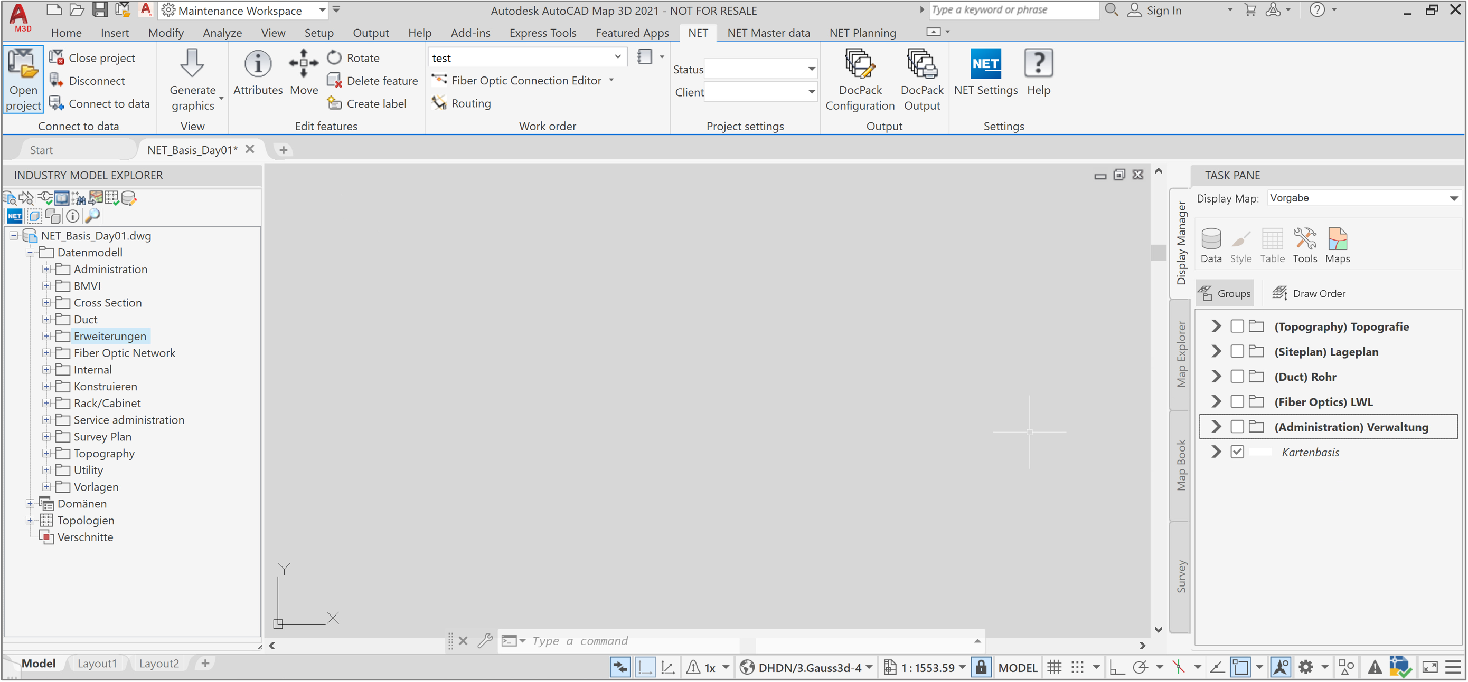Open the Routing tool

pyautogui.click(x=462, y=103)
